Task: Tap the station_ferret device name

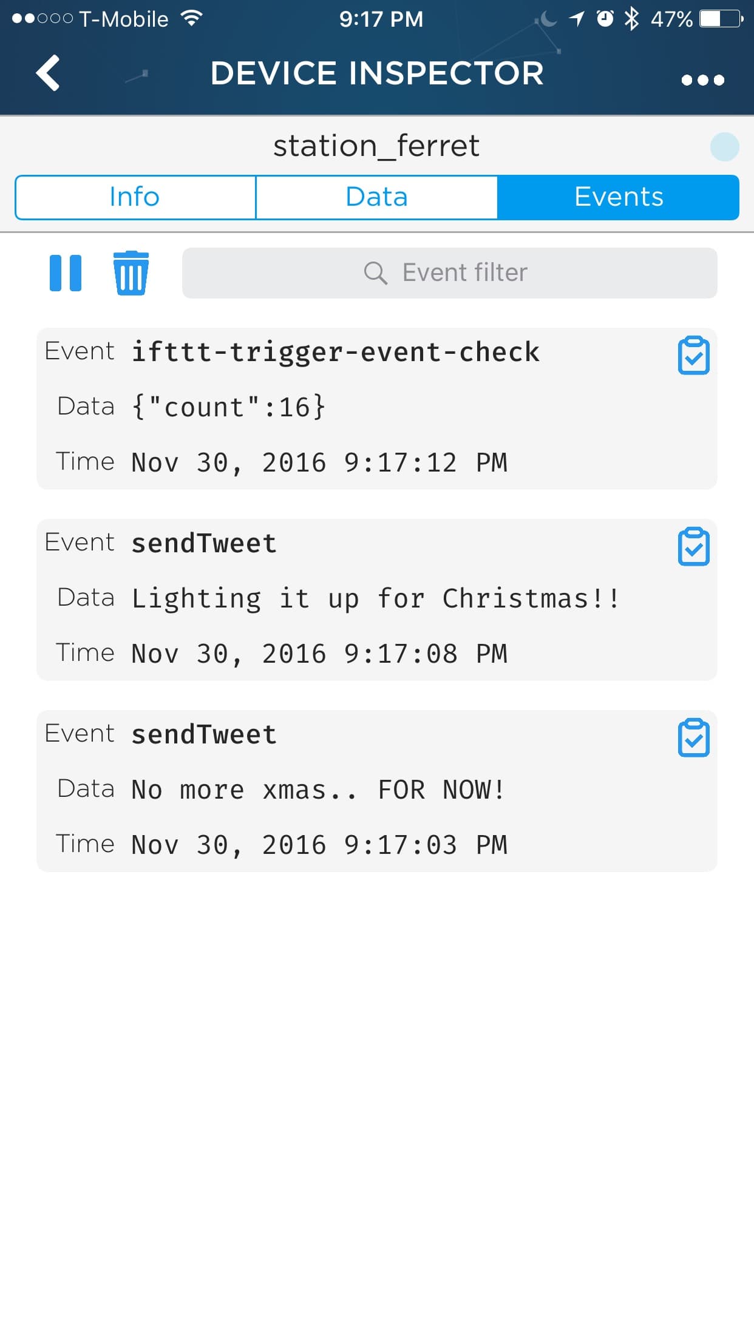Action: click(x=376, y=146)
